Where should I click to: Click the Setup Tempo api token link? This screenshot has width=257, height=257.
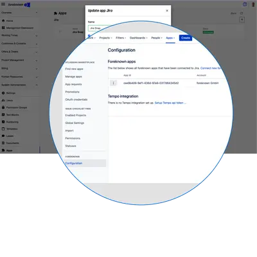[170, 103]
